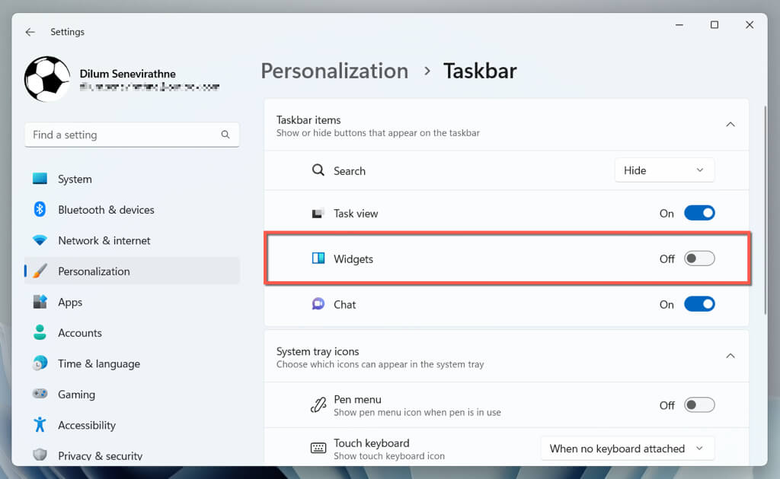Select Time & language in sidebar
The width and height of the screenshot is (780, 479).
(x=99, y=363)
